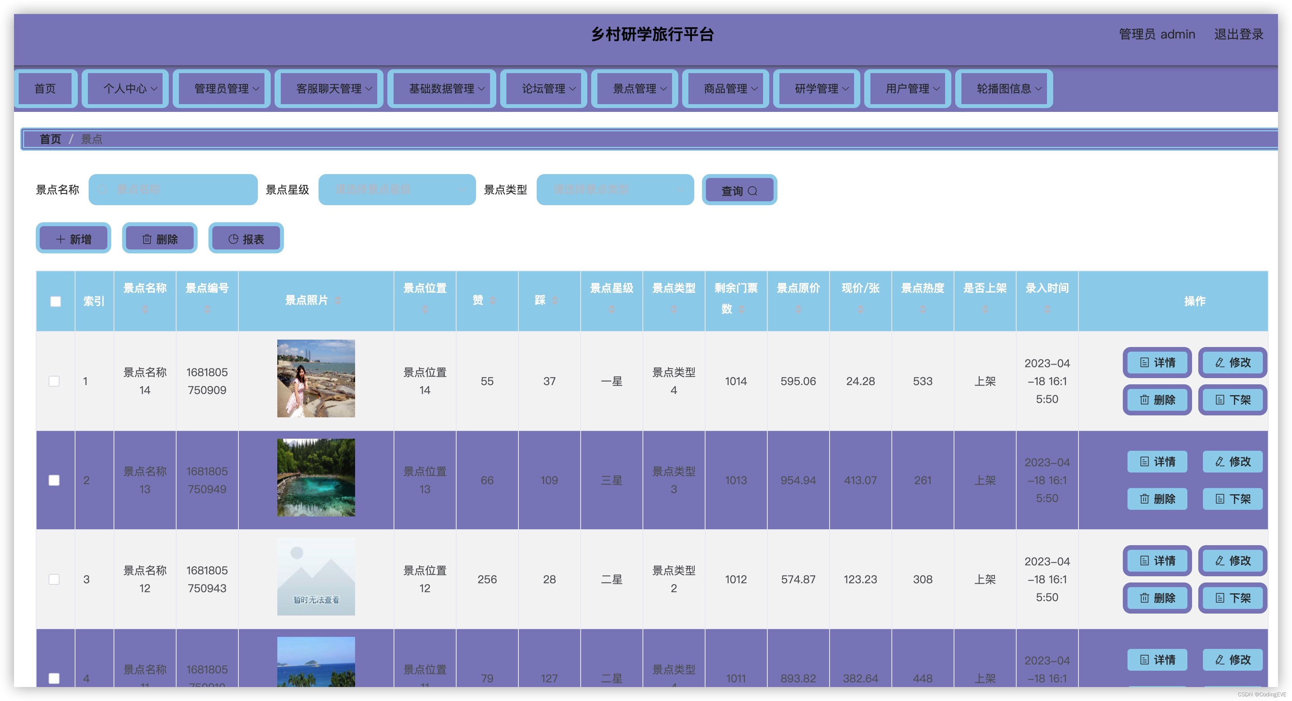Check the row for 景点名称14

(54, 381)
